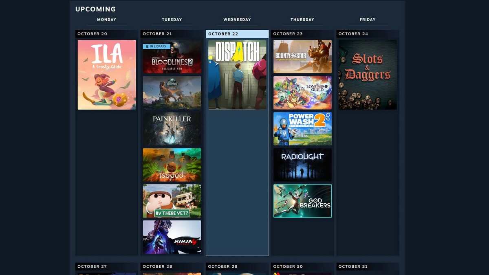Open the Ninja Gaiden 4 thumbnail
This screenshot has height=275, width=489.
pyautogui.click(x=172, y=237)
